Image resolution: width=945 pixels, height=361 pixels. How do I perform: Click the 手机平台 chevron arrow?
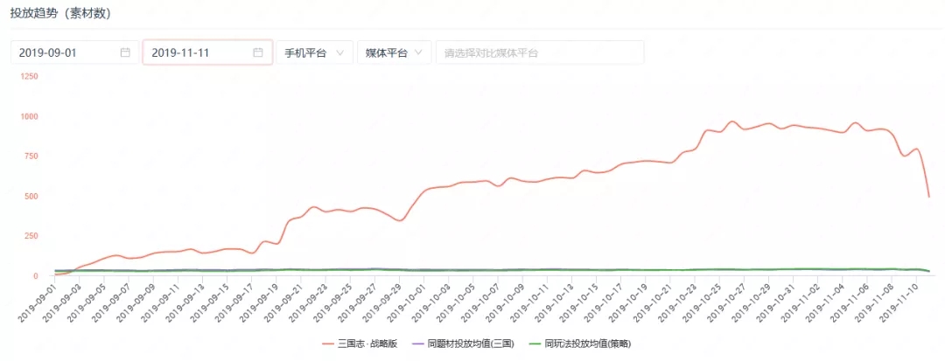[x=339, y=53]
